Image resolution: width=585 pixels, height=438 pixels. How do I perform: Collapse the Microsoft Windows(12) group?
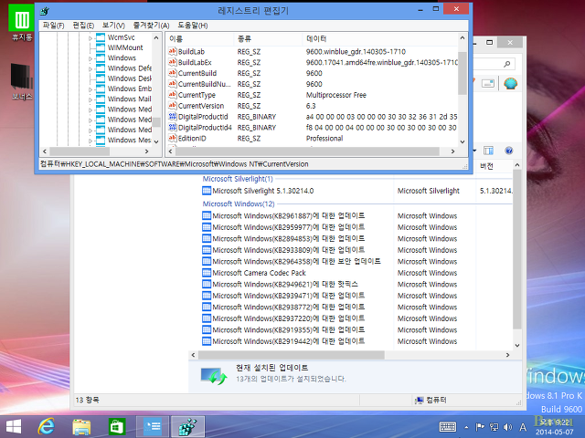[x=239, y=204]
